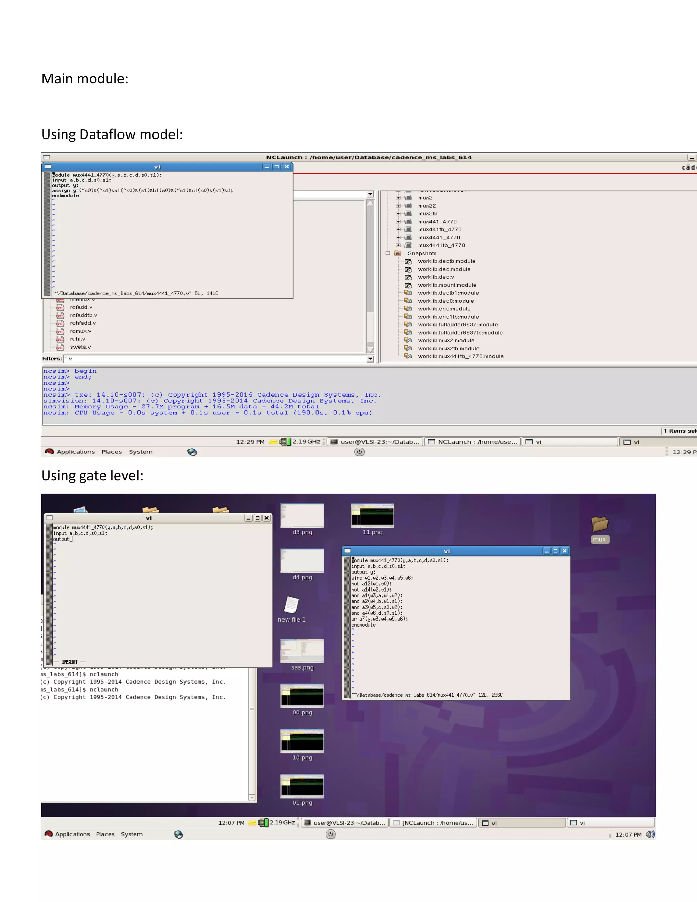Open the Filters dropdown arrow beside *.v

(370, 359)
